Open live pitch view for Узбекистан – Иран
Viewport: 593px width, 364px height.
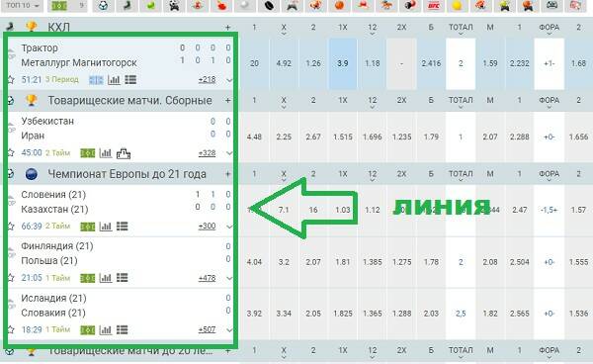[87, 153]
